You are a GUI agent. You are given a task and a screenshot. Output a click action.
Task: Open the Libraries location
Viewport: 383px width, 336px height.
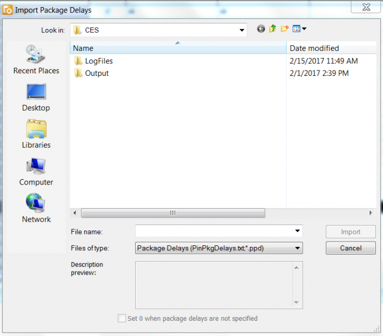pyautogui.click(x=36, y=134)
